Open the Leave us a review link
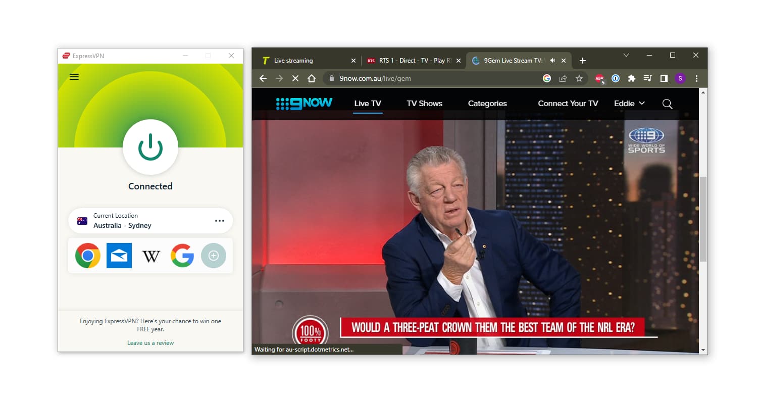This screenshot has width=759, height=398. pyautogui.click(x=150, y=343)
